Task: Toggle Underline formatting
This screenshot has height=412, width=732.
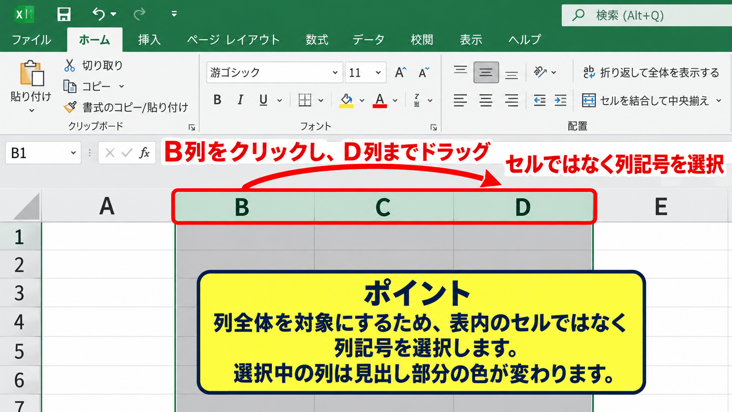Action: (263, 100)
